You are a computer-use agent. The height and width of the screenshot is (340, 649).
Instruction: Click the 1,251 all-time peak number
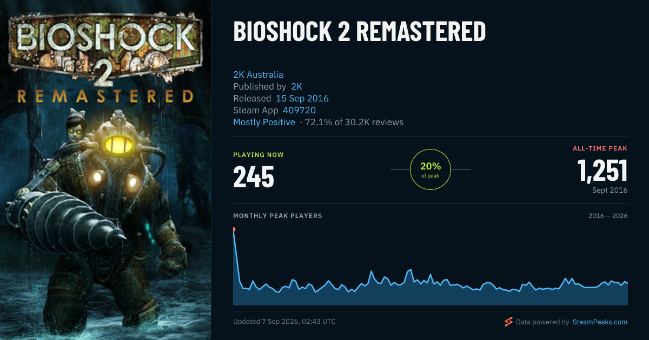[602, 170]
